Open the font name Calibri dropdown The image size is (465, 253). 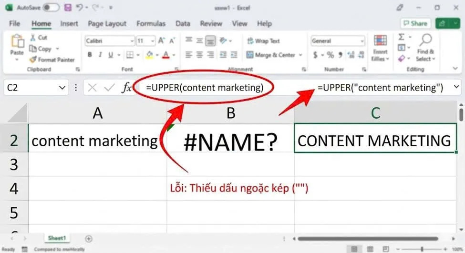point(132,41)
